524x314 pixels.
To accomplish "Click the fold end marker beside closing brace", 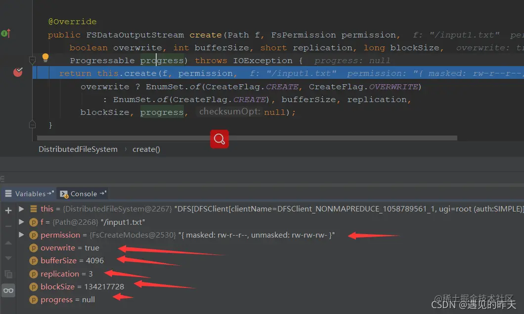I will coord(32,125).
